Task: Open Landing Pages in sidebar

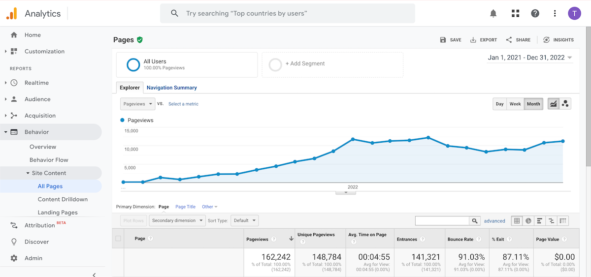Action: click(x=58, y=213)
